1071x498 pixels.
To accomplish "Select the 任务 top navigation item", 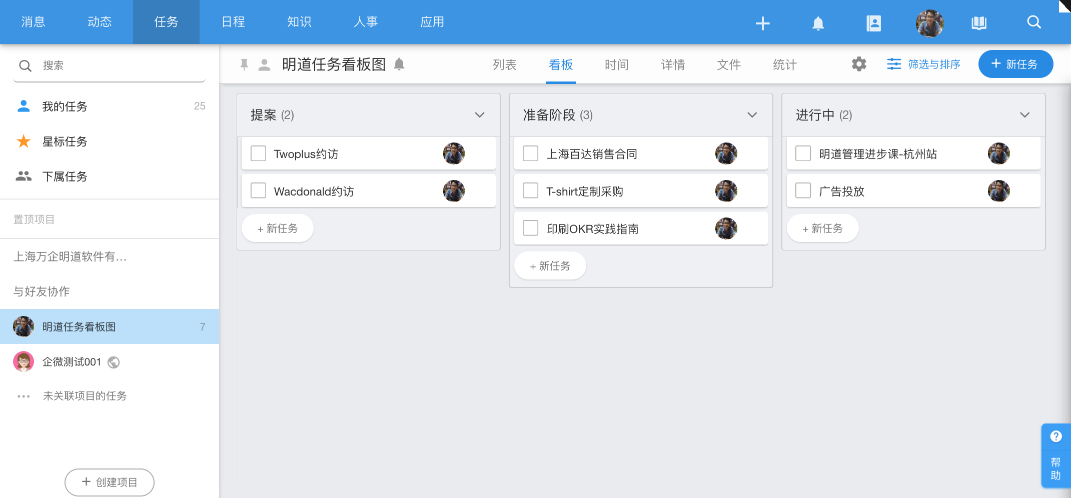I will pyautogui.click(x=166, y=22).
